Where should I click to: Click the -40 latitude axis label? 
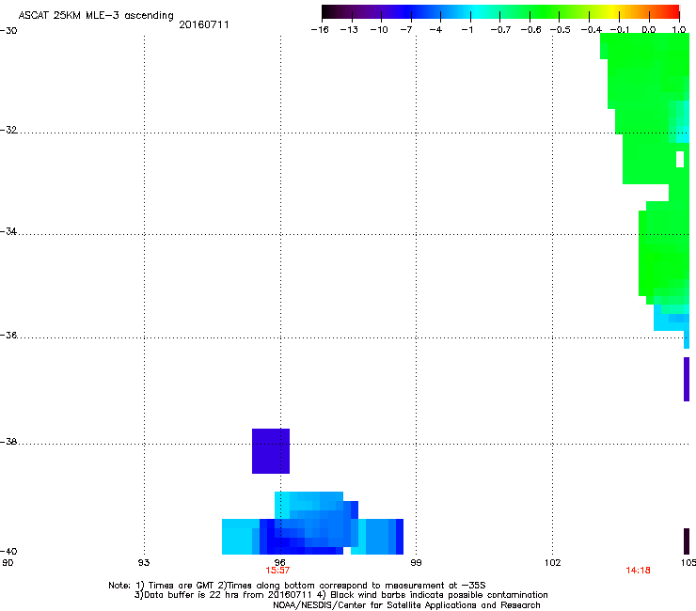click(8, 551)
